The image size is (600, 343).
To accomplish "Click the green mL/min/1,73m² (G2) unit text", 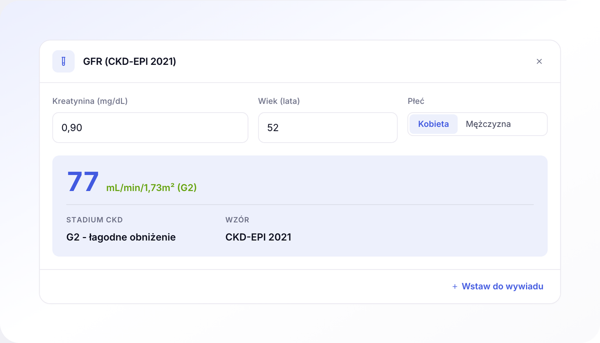I will click(x=151, y=188).
